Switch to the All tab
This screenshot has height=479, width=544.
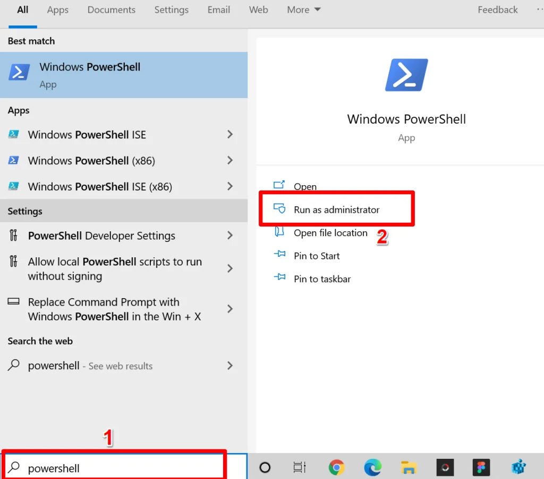point(22,10)
